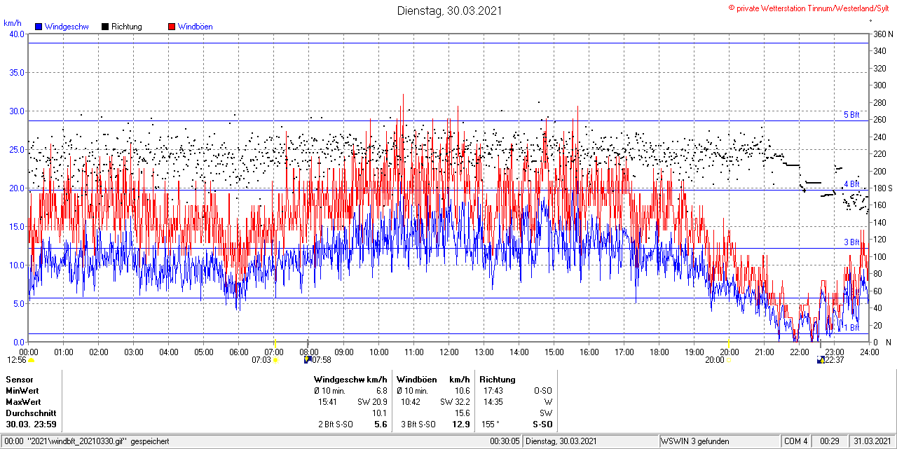Click the 00:29 status bar panel

click(829, 441)
